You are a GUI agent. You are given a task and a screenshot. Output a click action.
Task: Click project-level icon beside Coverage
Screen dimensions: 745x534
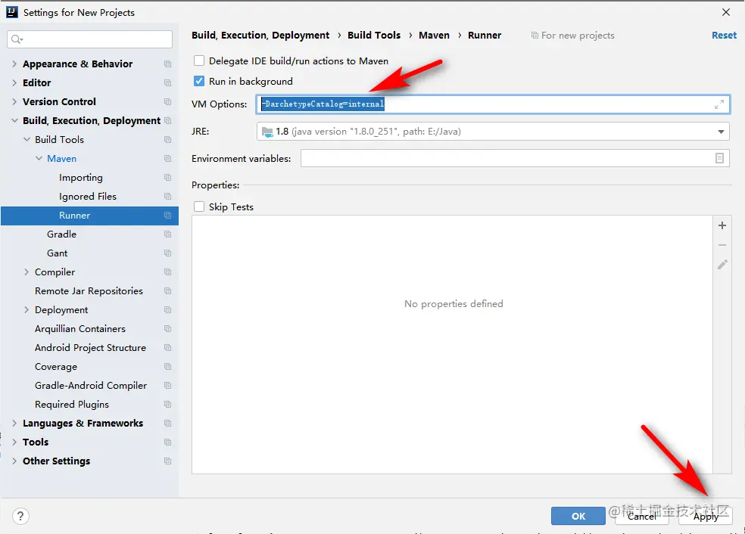(168, 366)
